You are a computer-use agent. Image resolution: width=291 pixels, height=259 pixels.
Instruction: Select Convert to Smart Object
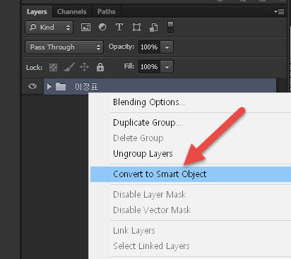pos(191,174)
